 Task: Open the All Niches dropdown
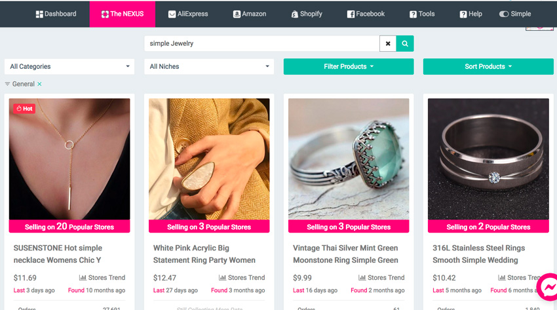(209, 66)
